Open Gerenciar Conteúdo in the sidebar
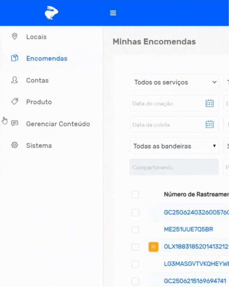The height and width of the screenshot is (287, 229). [x=58, y=124]
